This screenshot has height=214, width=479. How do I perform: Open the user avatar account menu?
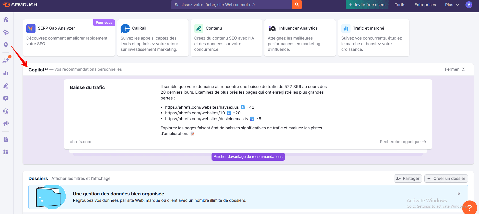tap(469, 5)
